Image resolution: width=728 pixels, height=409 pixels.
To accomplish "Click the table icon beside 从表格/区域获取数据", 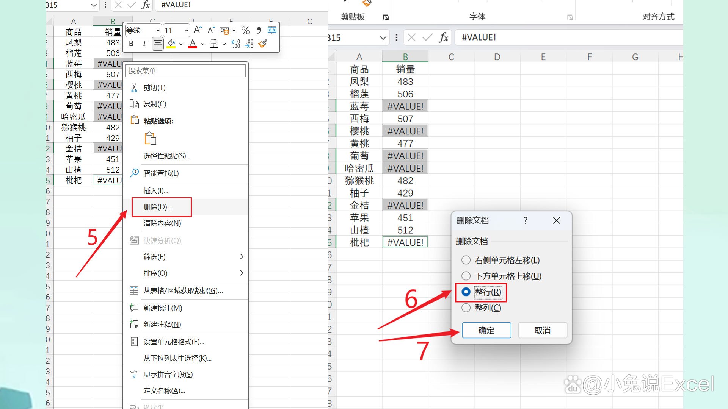I will (134, 290).
